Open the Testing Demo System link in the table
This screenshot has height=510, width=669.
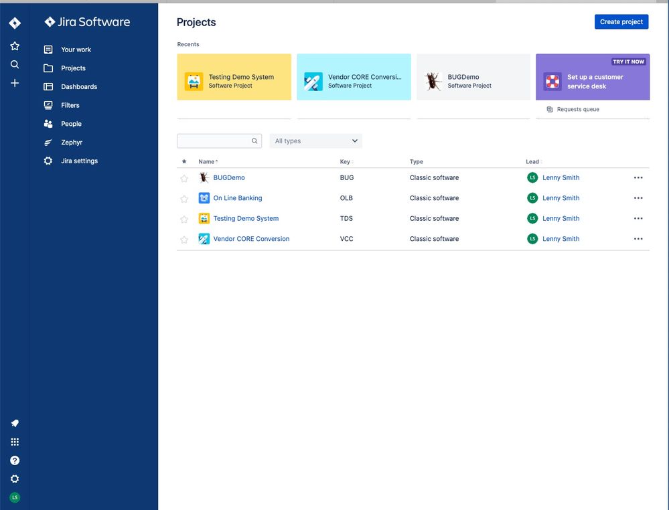click(246, 219)
